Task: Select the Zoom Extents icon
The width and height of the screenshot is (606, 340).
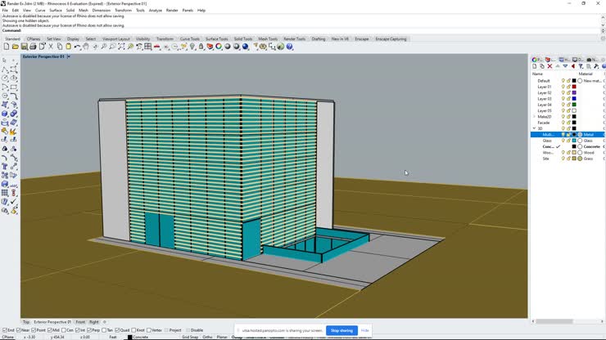Action: click(x=121, y=47)
